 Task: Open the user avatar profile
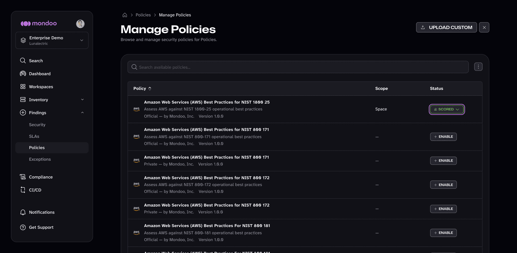coord(80,24)
